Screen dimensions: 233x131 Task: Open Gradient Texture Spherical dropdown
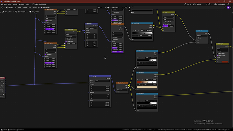click(122, 90)
